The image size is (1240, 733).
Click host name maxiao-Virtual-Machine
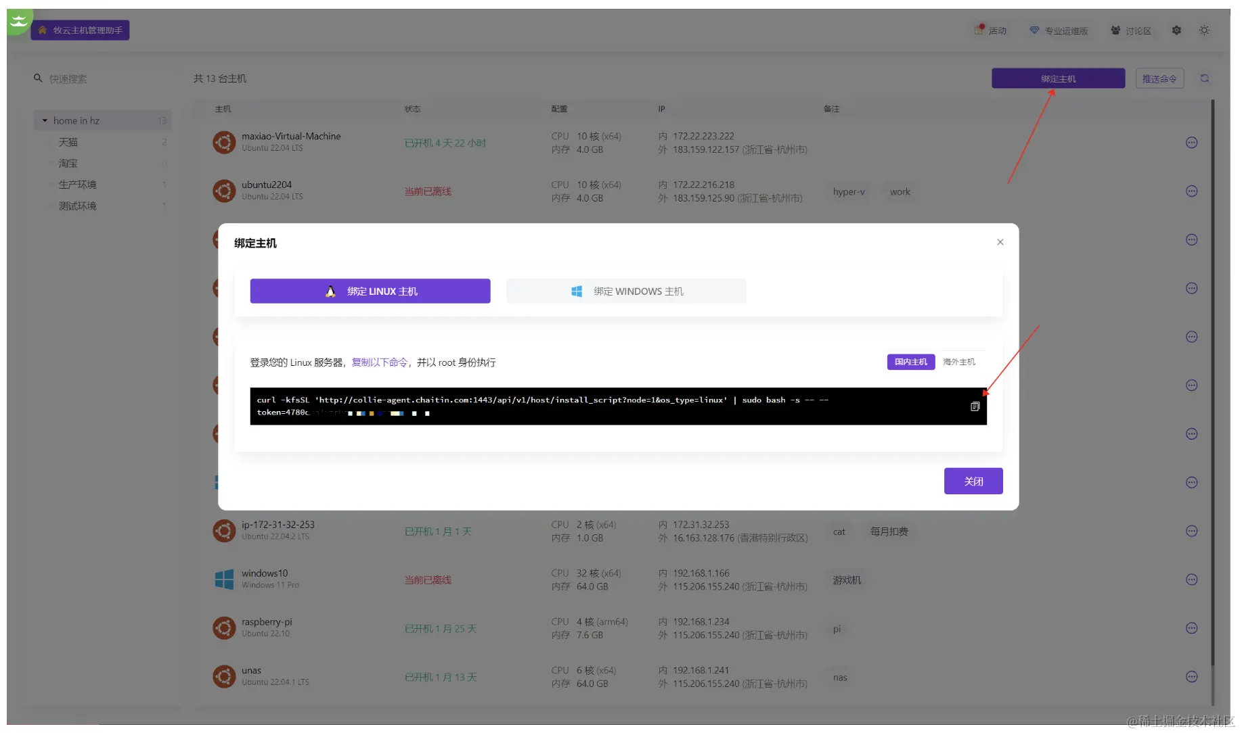point(291,136)
